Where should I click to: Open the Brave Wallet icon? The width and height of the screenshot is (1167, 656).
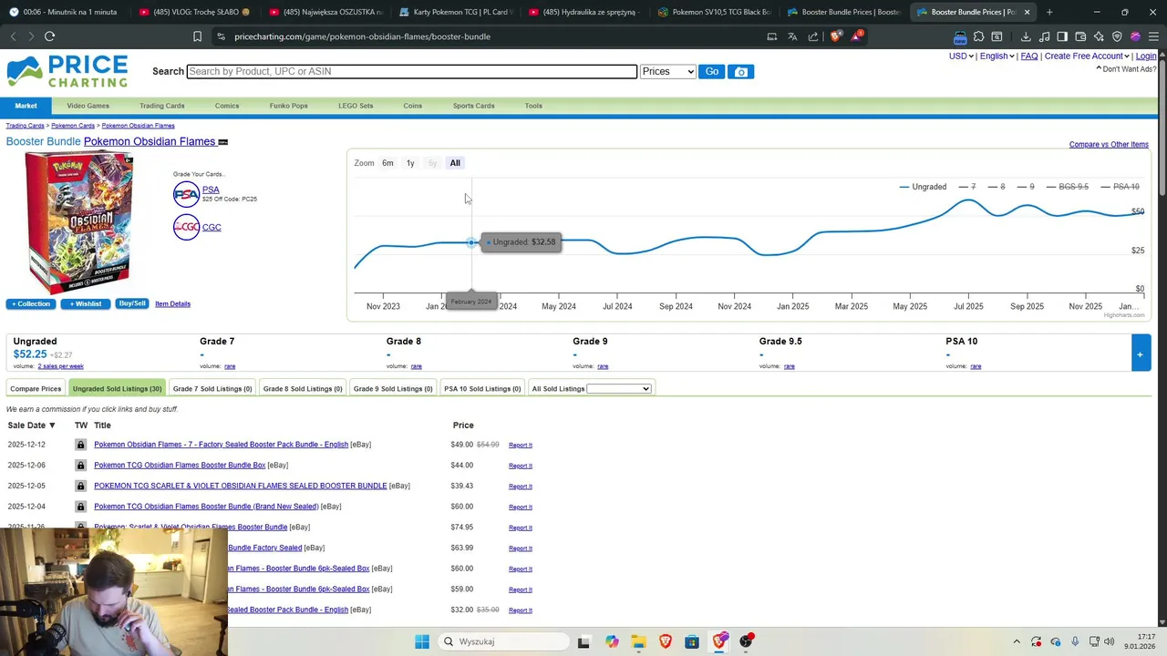(1080, 36)
